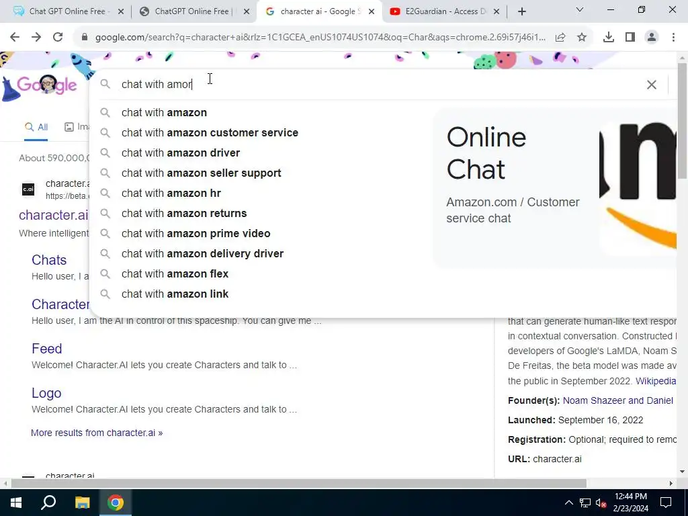The height and width of the screenshot is (516, 688).
Task: Click in the Google search text box
Action: pos(378,84)
